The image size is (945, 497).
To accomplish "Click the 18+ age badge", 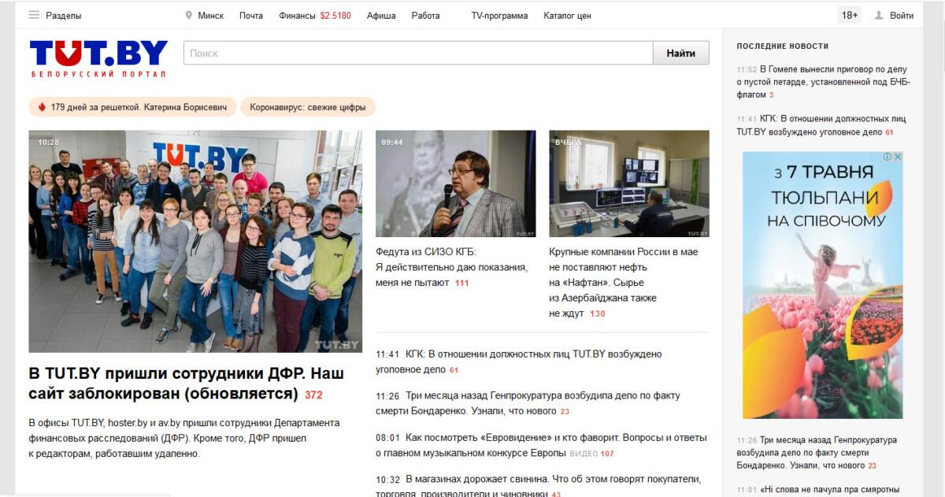I will pos(850,15).
